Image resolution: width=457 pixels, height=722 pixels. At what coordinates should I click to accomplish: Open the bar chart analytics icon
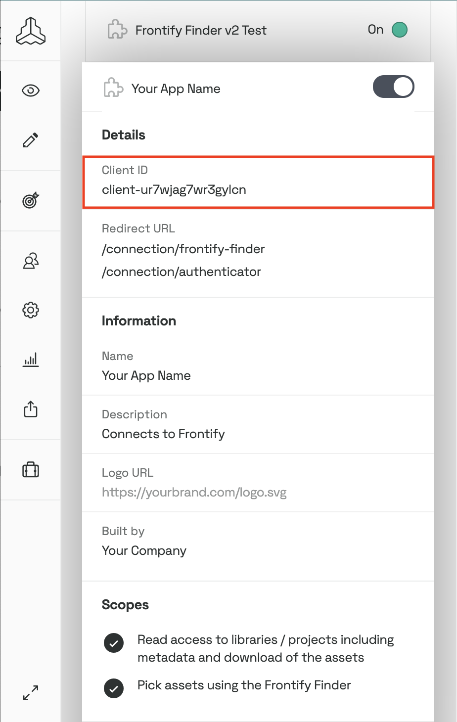[x=31, y=360]
